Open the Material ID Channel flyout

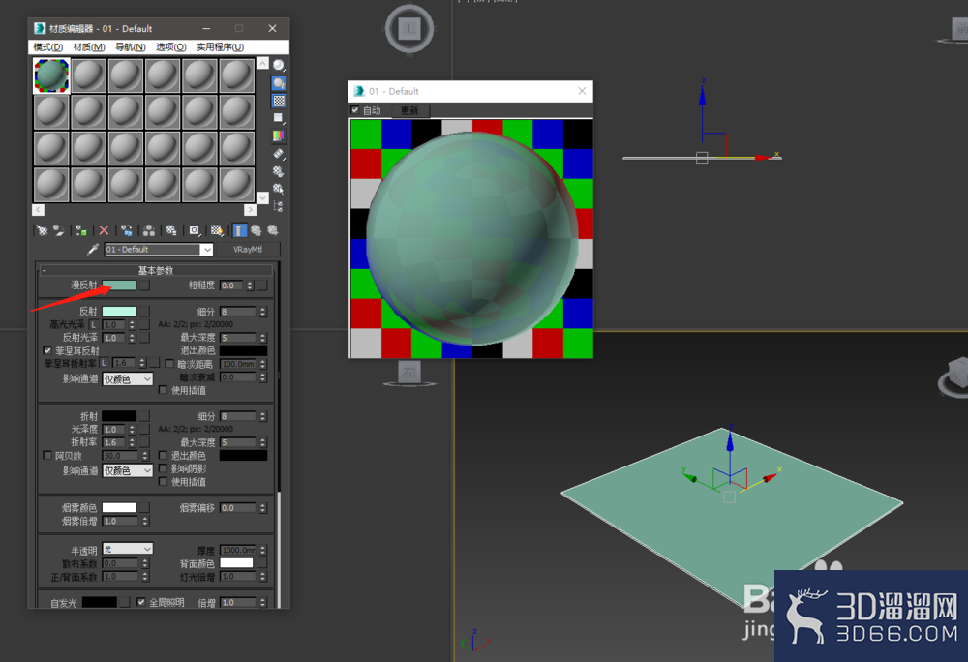pos(195,230)
